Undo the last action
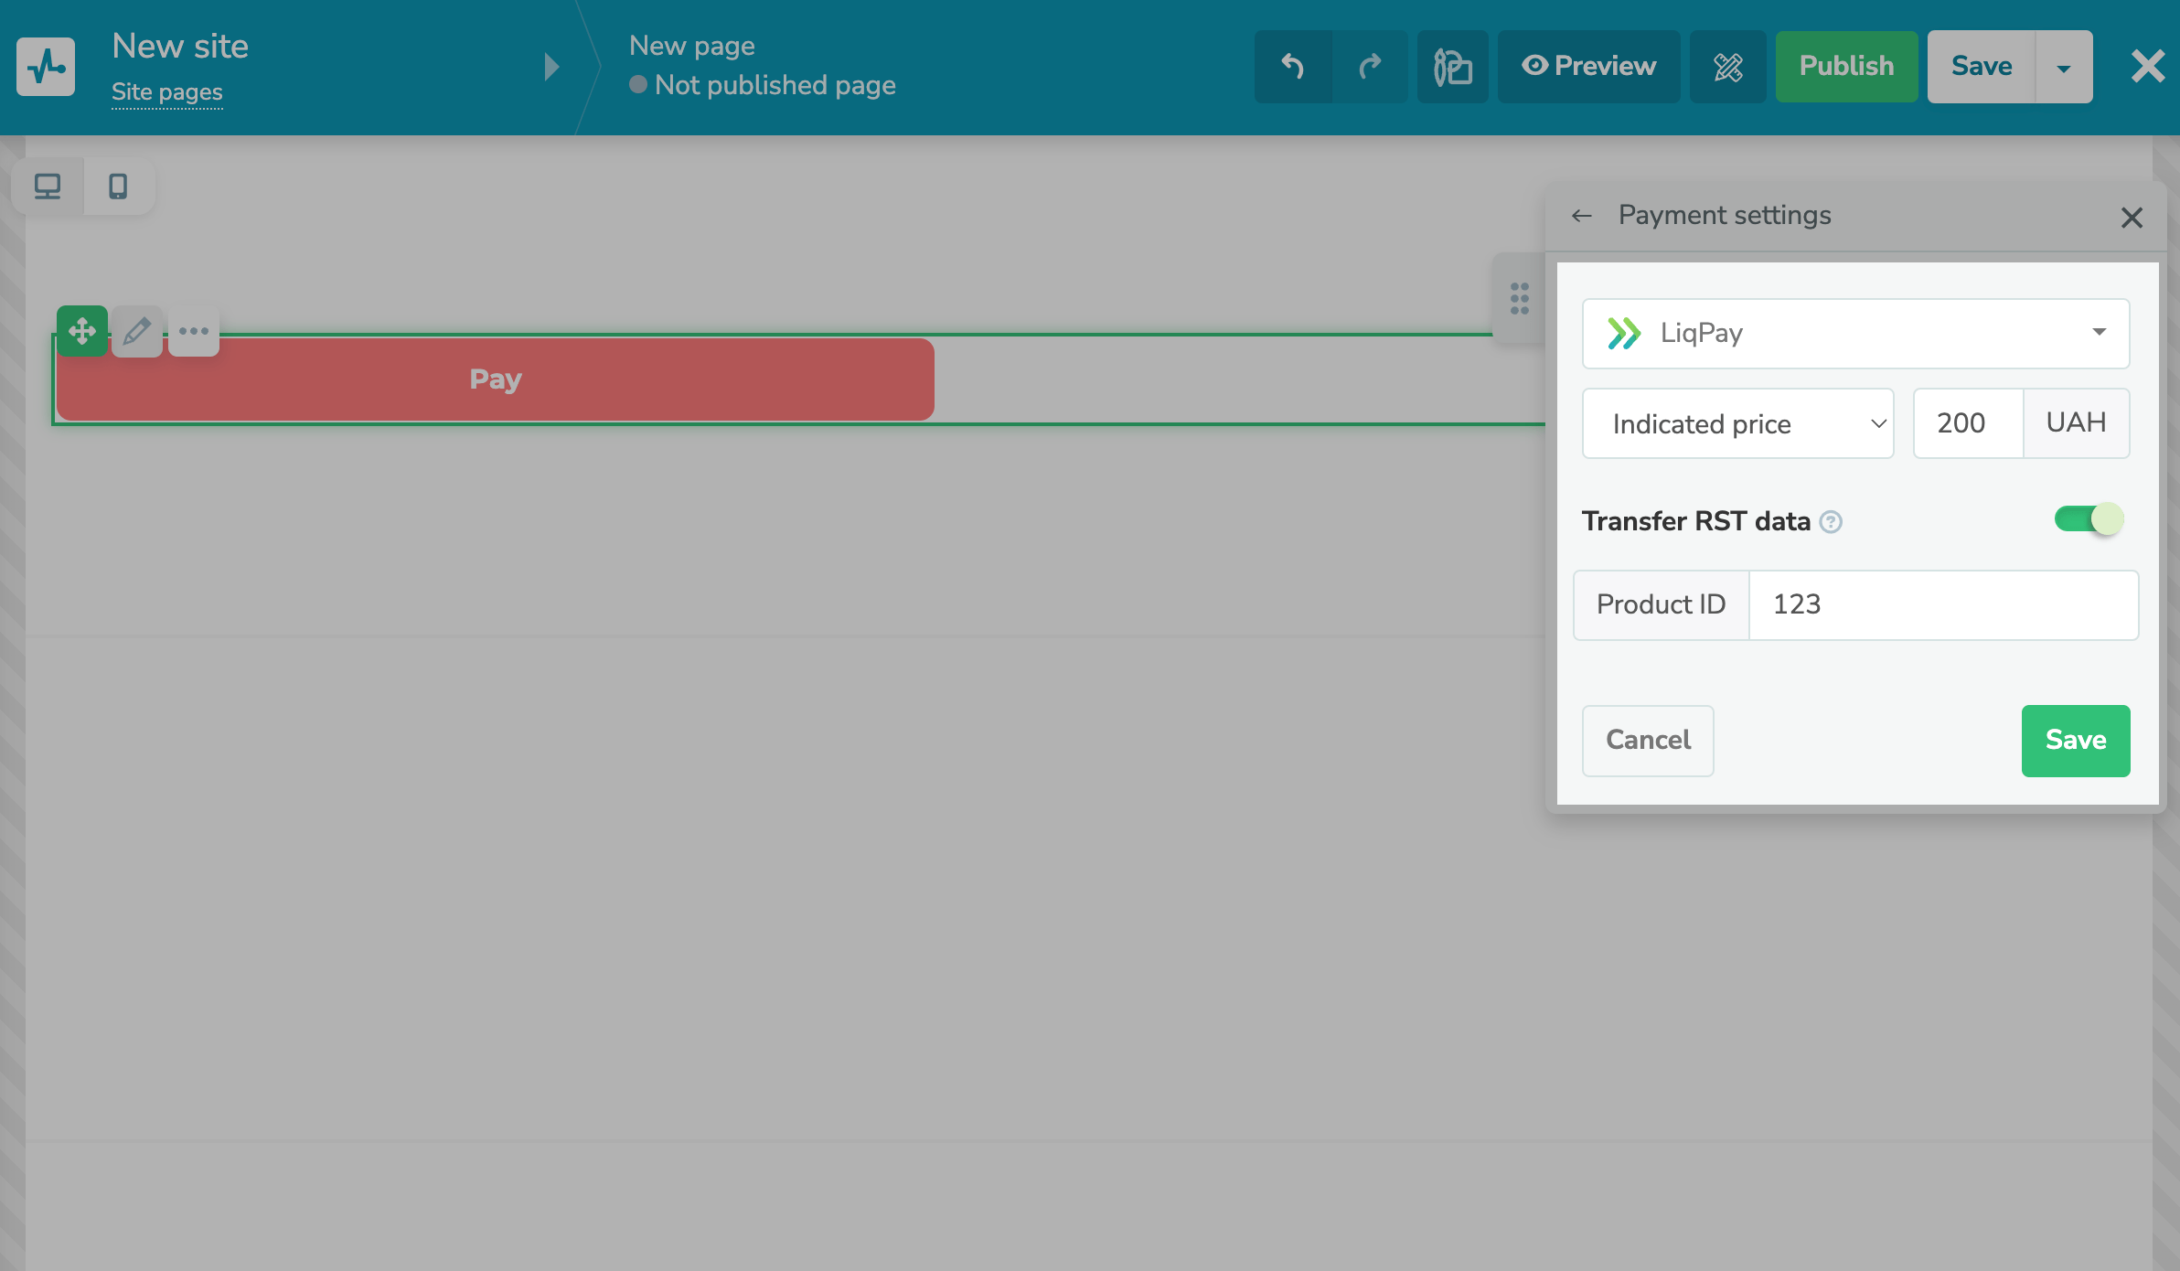The width and height of the screenshot is (2180, 1271). 1293,67
